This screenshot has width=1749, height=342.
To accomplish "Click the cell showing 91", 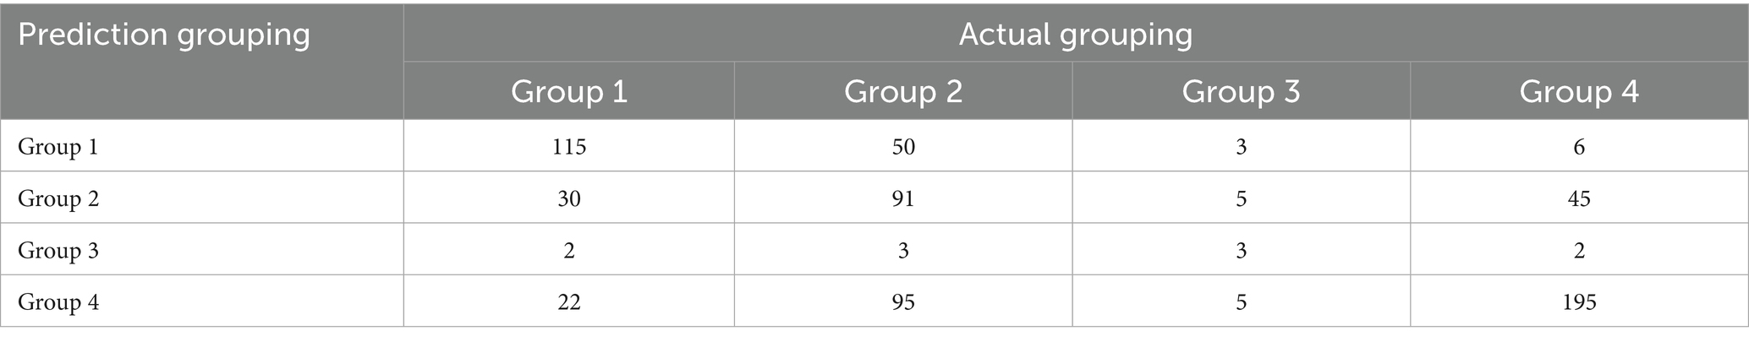I will pos(903,198).
